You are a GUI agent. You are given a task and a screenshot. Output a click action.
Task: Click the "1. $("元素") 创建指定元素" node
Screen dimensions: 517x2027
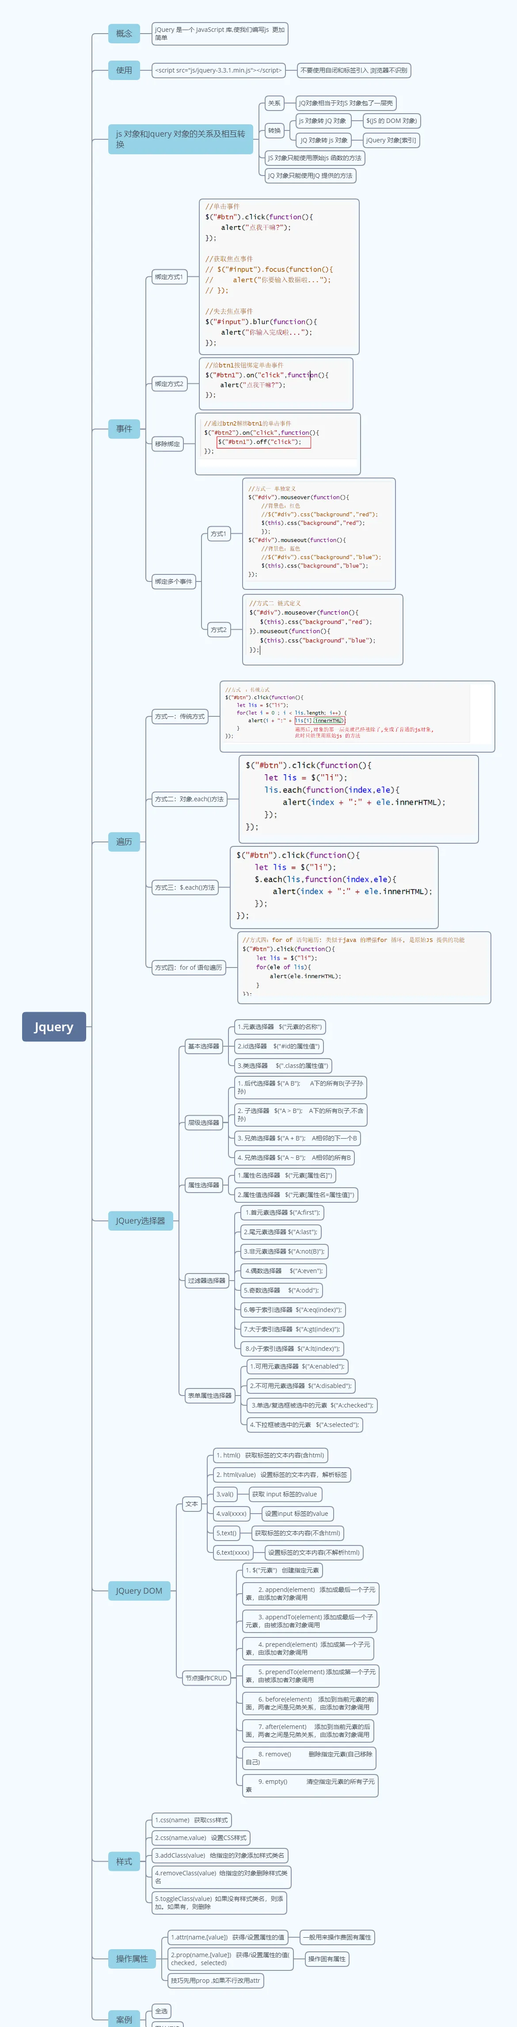282,1570
